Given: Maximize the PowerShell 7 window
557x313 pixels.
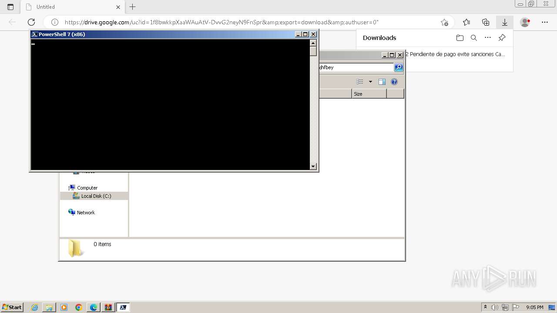Looking at the screenshot, I should pyautogui.click(x=305, y=34).
